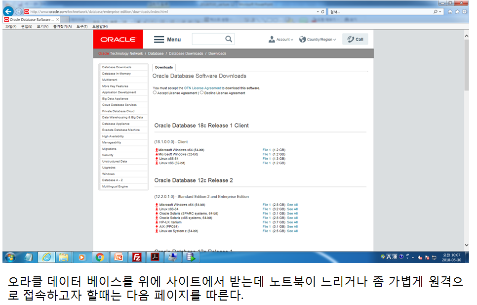477x305 pixels.
Task: Click the search magnifier in browser search box
Action: (x=436, y=11)
